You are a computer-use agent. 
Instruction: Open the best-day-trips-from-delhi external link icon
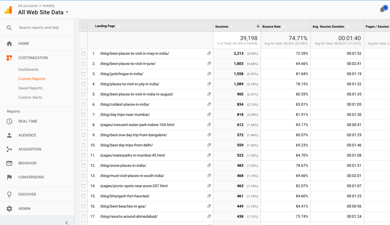[x=209, y=145]
